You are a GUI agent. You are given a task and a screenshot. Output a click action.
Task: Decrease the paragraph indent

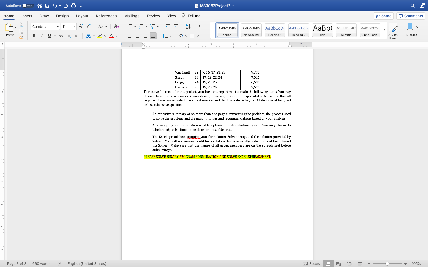[x=168, y=26]
